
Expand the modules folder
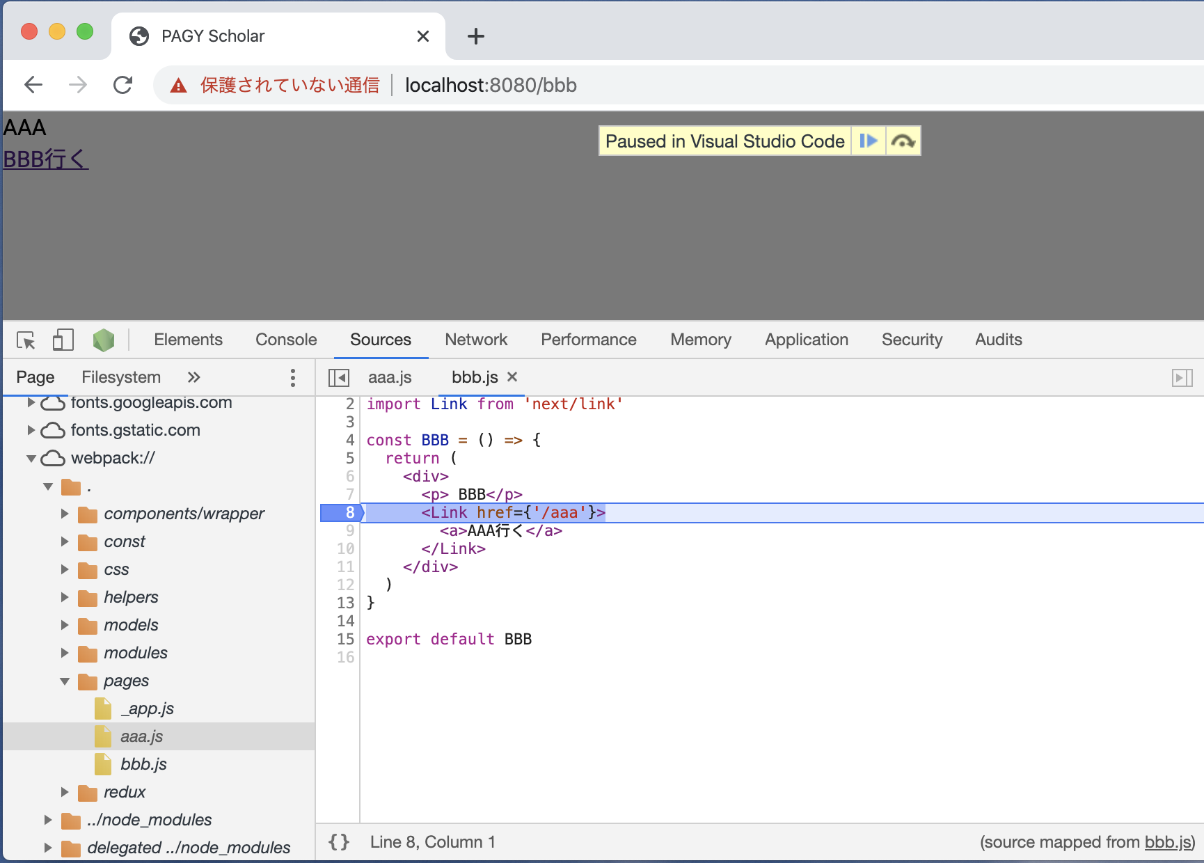pyautogui.click(x=65, y=653)
